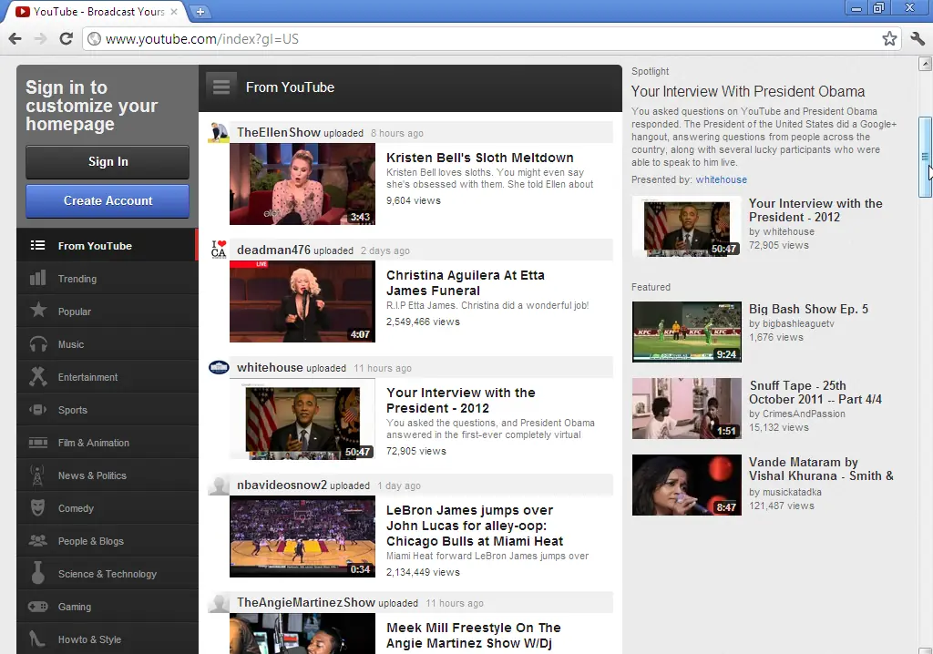Play Snuff Tape featured thumbnail

pos(687,409)
